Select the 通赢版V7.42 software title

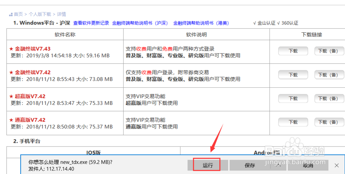[30, 120]
